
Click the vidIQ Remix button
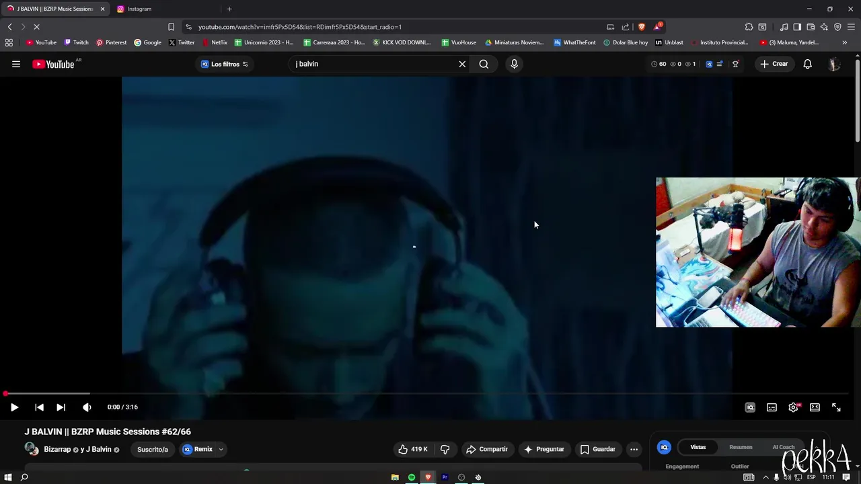197,449
